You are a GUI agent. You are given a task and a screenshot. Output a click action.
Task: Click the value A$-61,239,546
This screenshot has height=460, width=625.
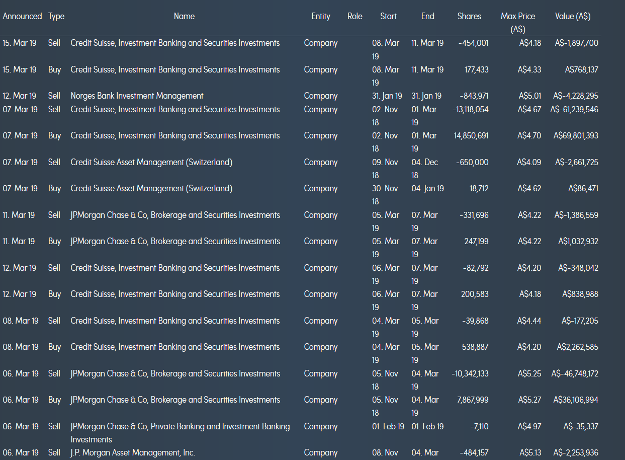[575, 109]
